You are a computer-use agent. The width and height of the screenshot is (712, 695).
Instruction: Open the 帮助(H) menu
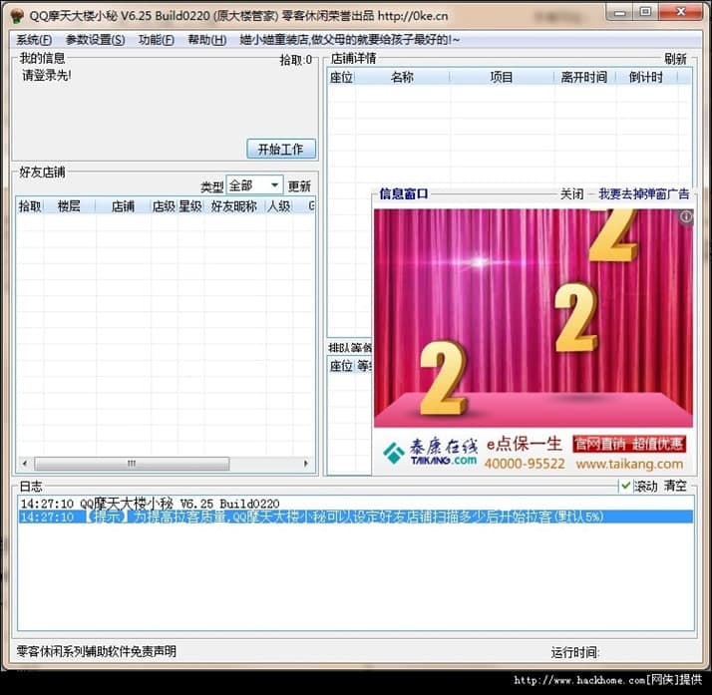point(207,40)
